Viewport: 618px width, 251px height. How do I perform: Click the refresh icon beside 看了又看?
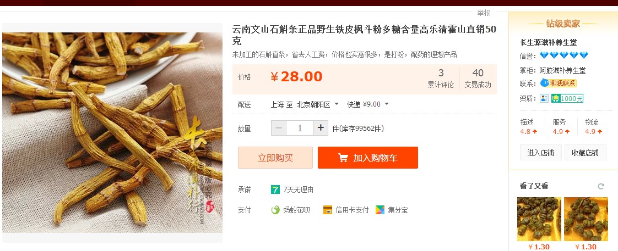click(x=601, y=186)
